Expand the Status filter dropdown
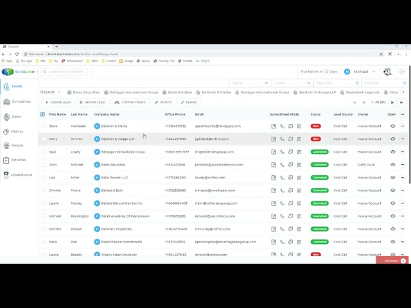This screenshot has height=308, width=411. point(250,83)
